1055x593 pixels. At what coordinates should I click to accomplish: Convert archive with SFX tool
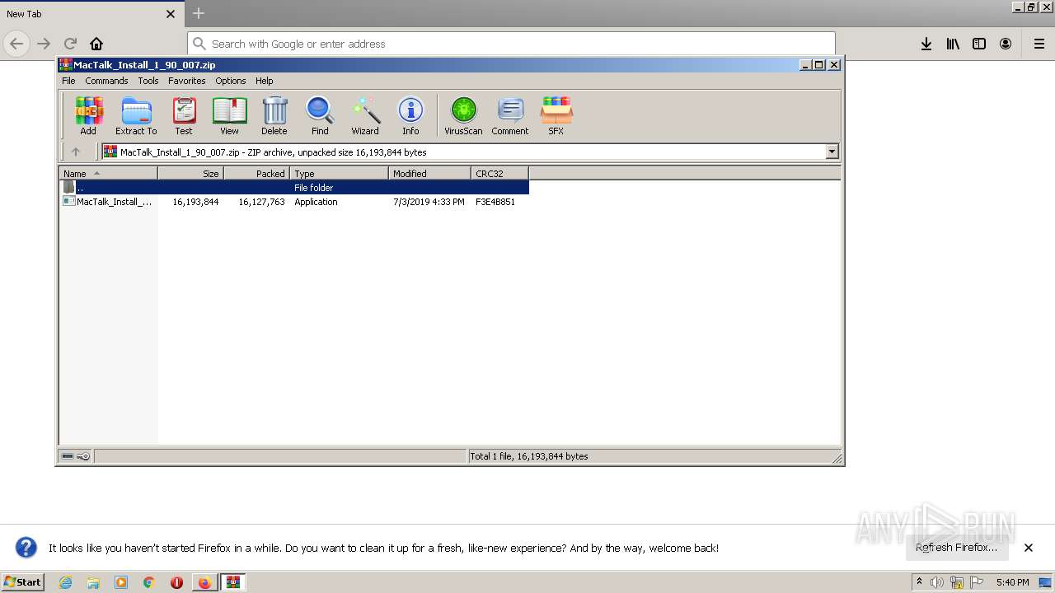tap(556, 115)
